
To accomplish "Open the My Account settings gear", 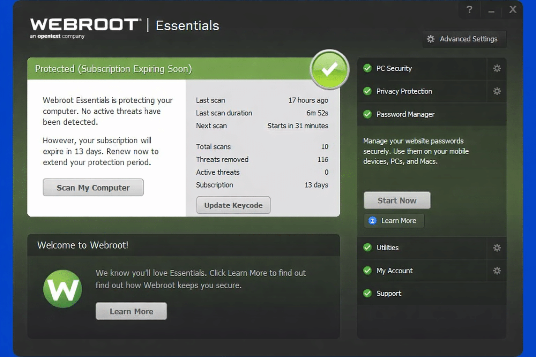I will (497, 271).
